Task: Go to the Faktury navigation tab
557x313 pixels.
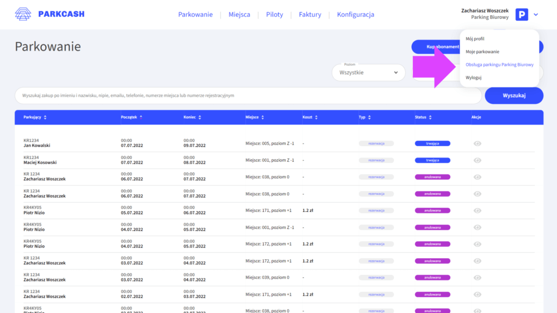Action: (x=310, y=15)
